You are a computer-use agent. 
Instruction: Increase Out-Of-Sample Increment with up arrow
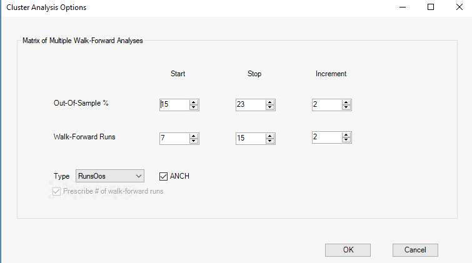(x=346, y=102)
